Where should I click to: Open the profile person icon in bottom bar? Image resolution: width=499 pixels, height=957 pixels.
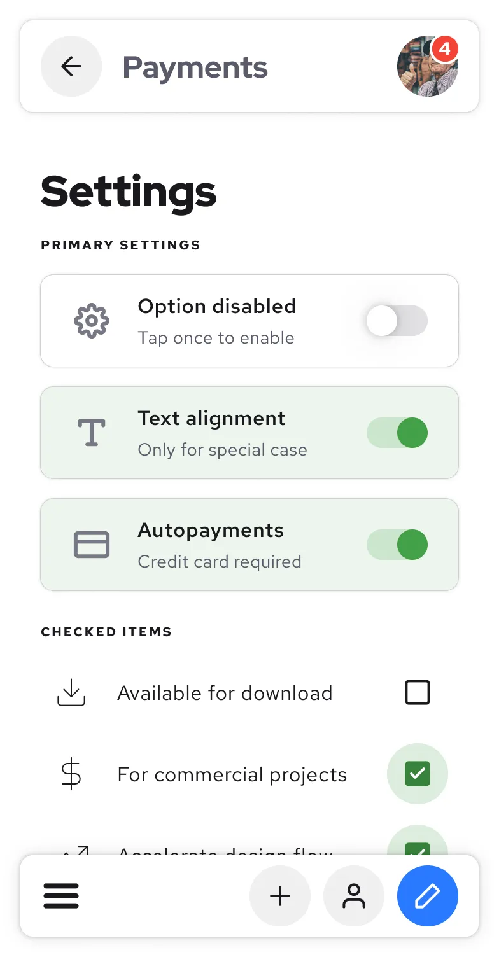354,896
